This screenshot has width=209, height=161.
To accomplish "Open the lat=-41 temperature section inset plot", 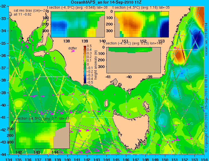I will [x=42, y=135].
